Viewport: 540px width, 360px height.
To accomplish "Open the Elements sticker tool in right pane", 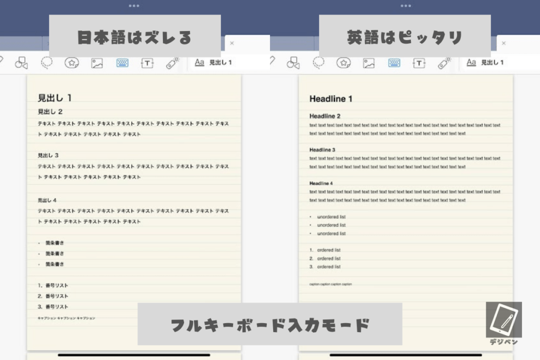I will pos(343,63).
